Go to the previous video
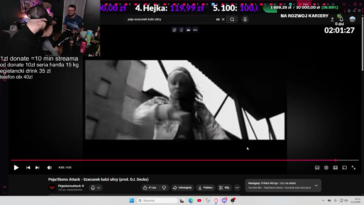The width and height of the screenshot is (364, 205). pos(28,168)
